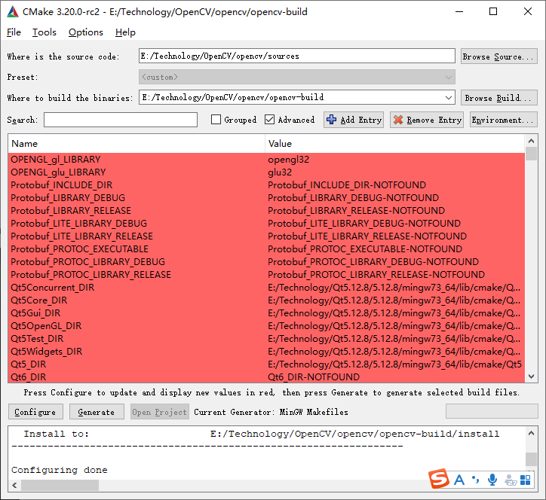
Task: Select the Qt5Concurrent_DIR entry
Action: click(53, 288)
